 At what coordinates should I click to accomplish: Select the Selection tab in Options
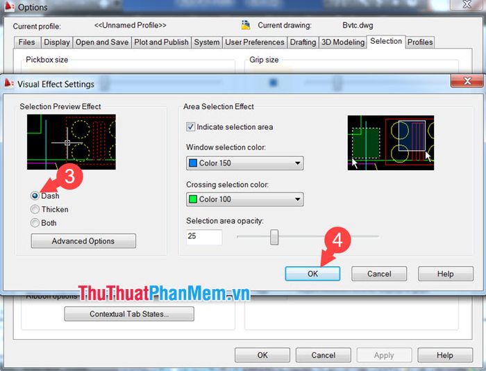point(386,41)
